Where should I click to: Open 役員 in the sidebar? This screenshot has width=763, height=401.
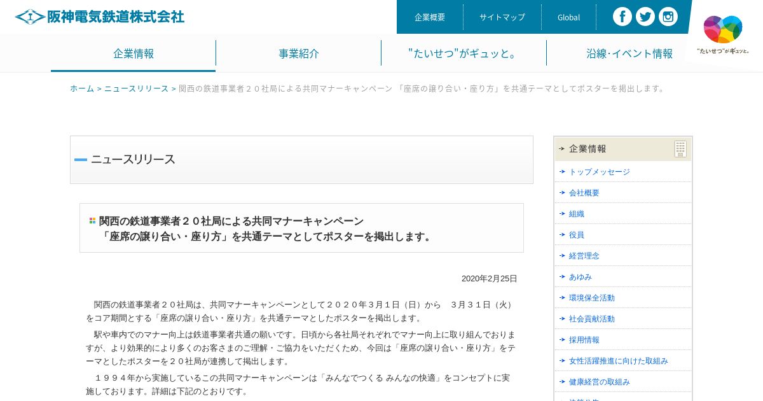click(x=577, y=235)
